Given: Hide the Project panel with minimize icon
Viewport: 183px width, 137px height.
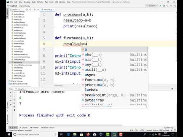Looking at the screenshot, I should [38, 10].
